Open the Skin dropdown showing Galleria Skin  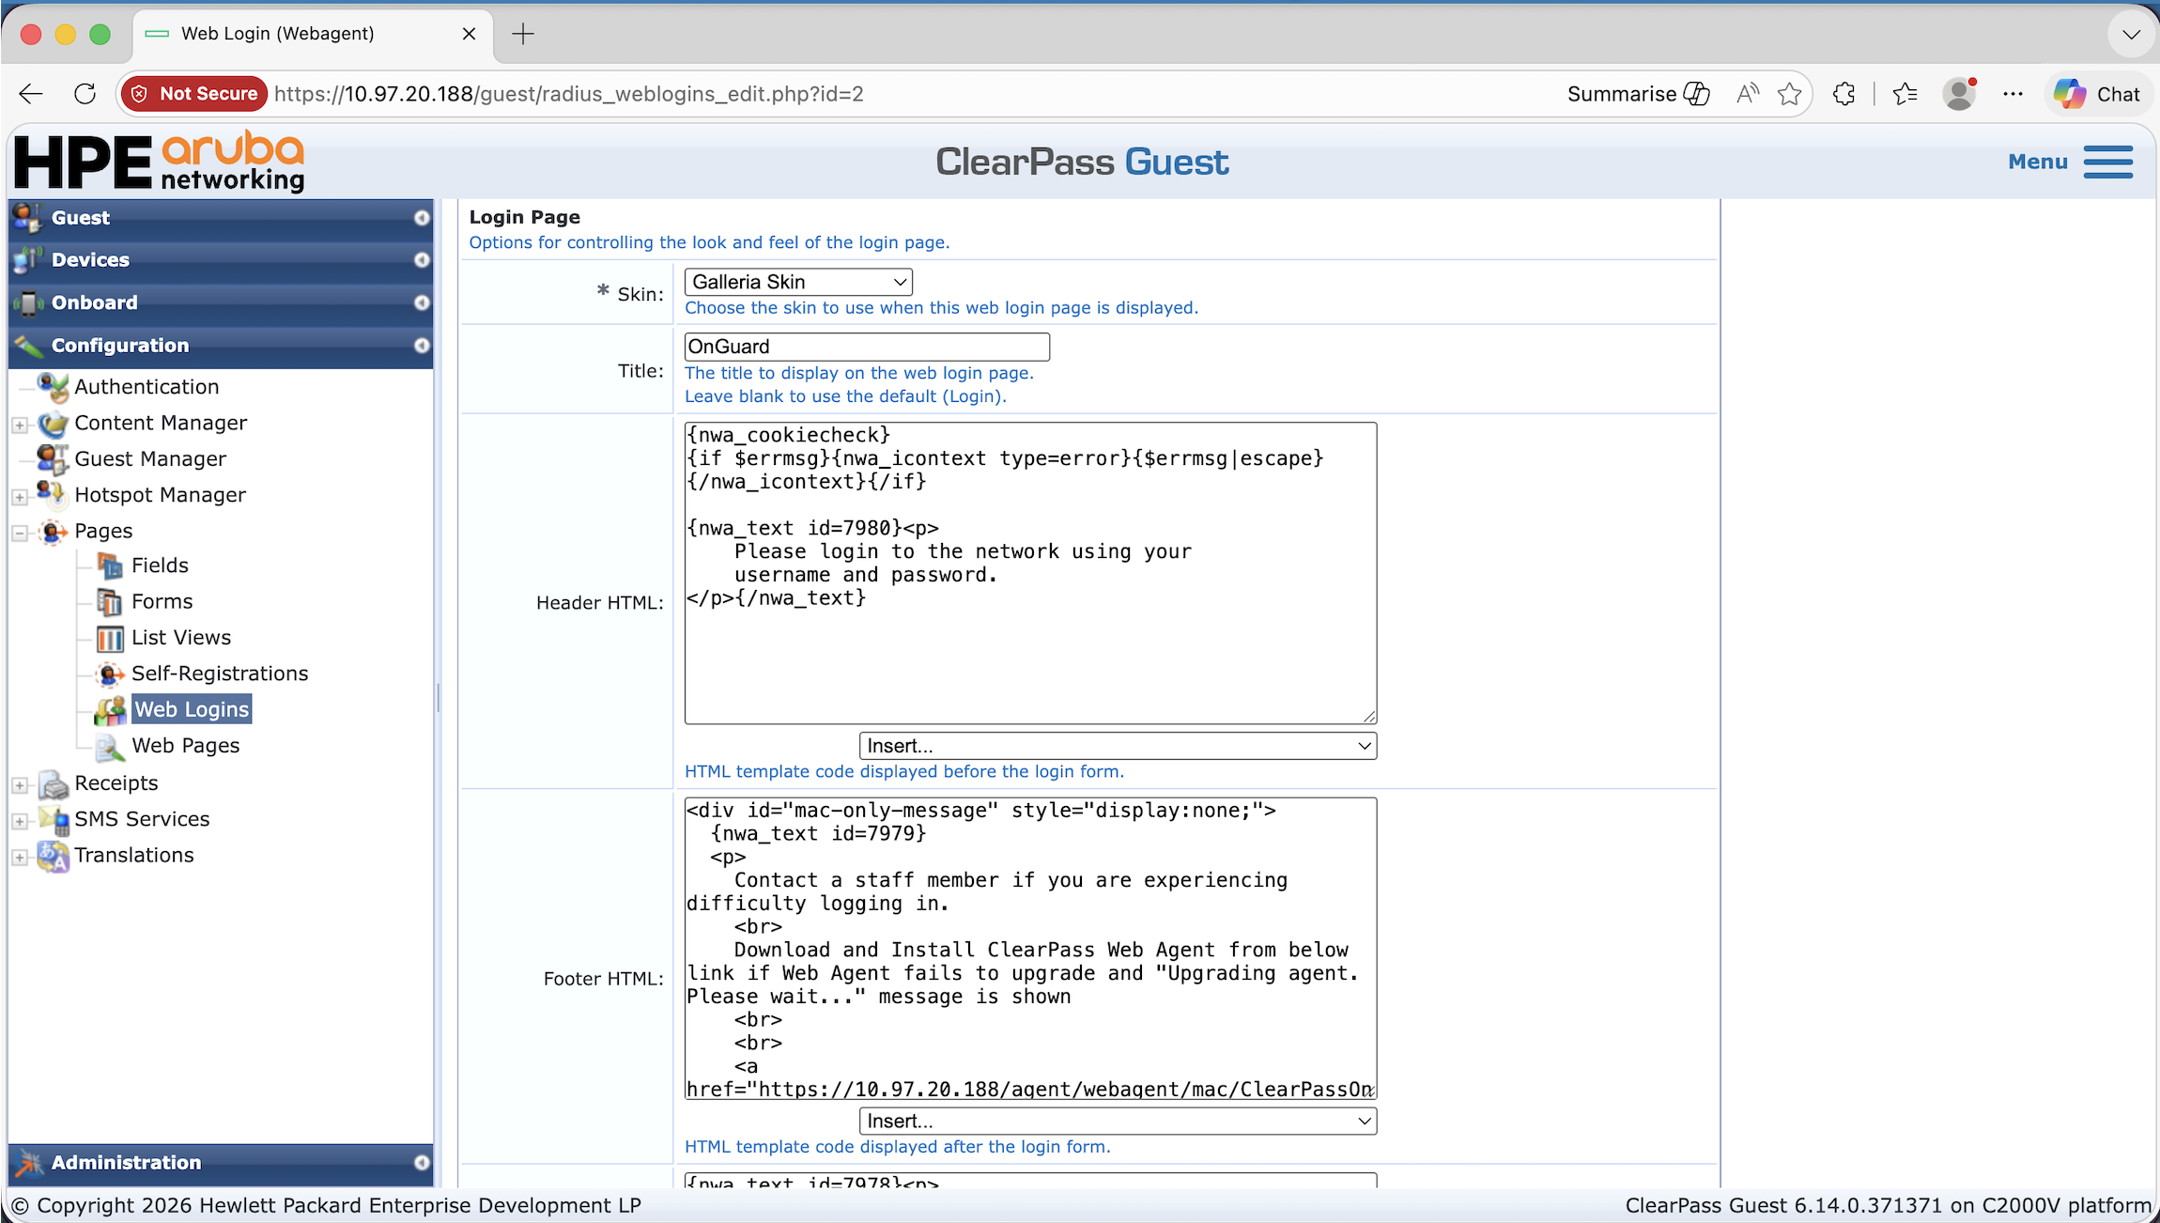click(x=798, y=282)
